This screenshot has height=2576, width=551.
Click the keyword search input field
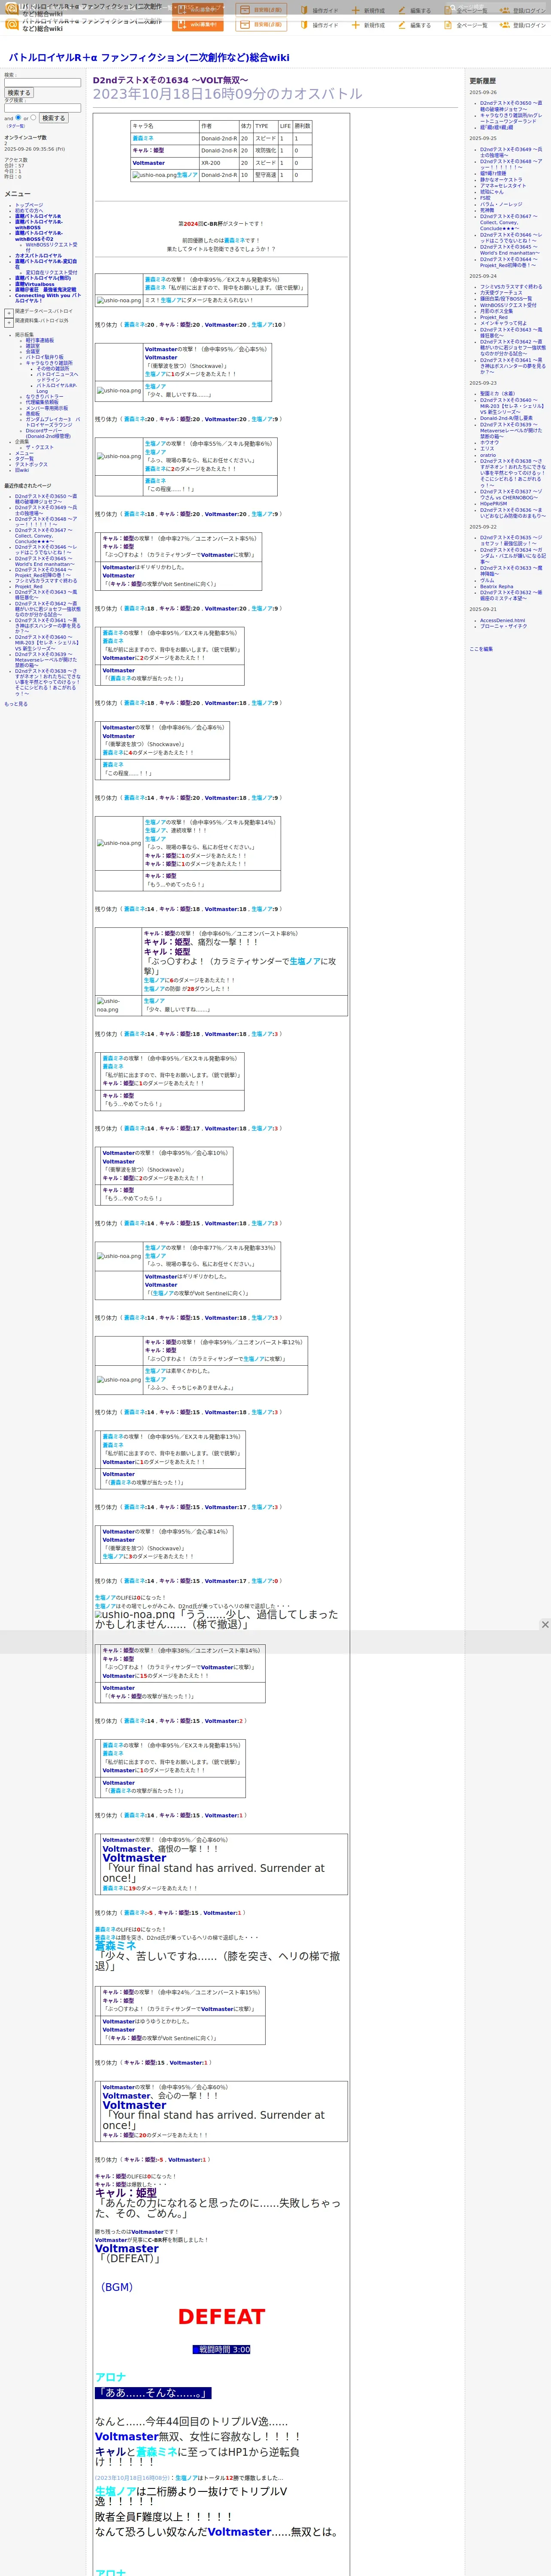[x=42, y=83]
